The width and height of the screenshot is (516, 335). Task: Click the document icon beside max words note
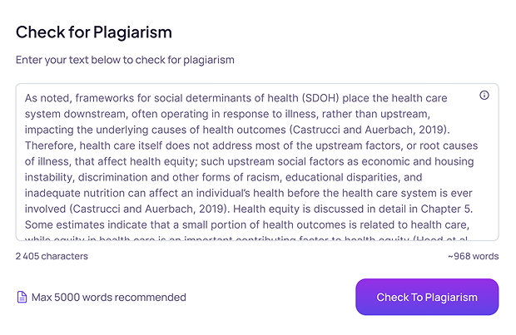[22, 297]
